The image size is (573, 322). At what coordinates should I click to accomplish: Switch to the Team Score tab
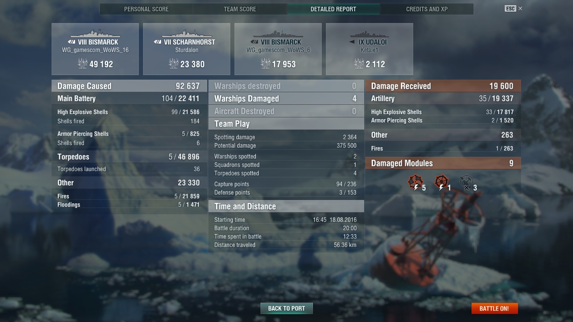pos(240,9)
